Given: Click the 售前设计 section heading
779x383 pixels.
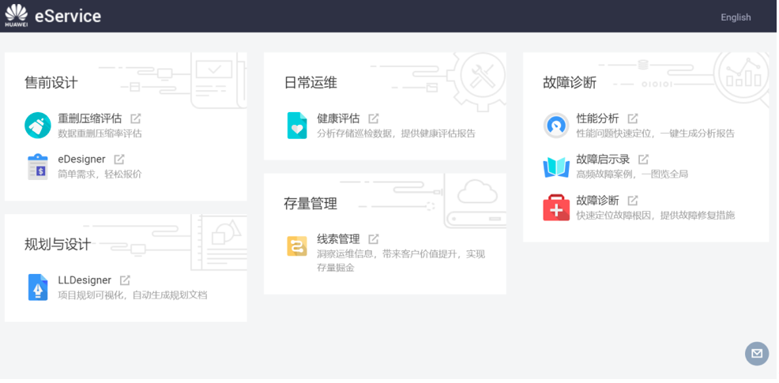Looking at the screenshot, I should click(51, 82).
